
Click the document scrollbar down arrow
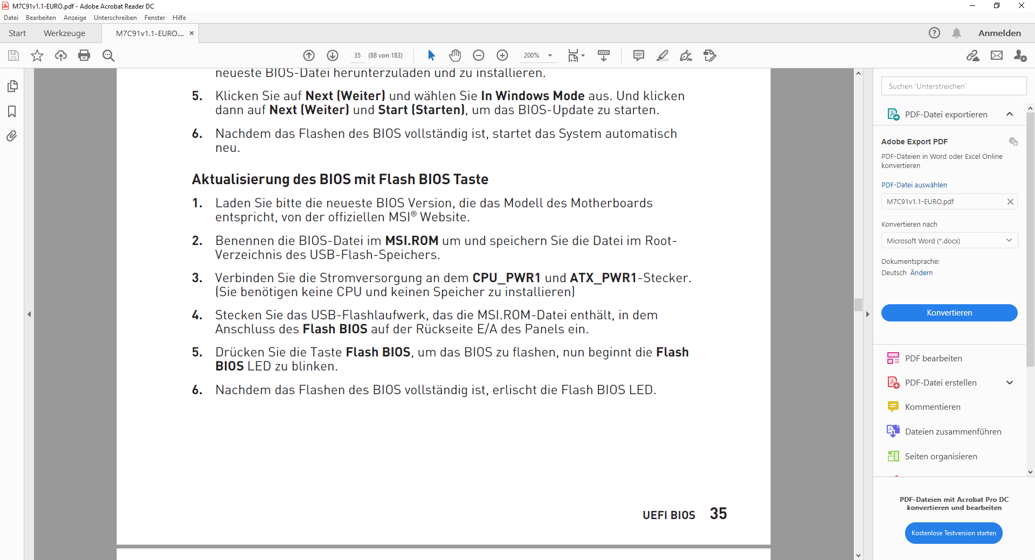point(858,555)
